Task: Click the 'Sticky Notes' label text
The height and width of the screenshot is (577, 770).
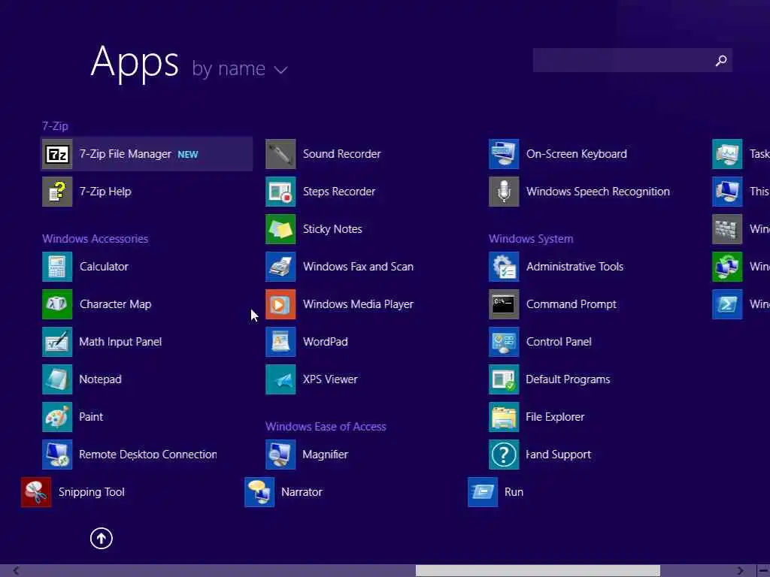Action: pyautogui.click(x=332, y=229)
